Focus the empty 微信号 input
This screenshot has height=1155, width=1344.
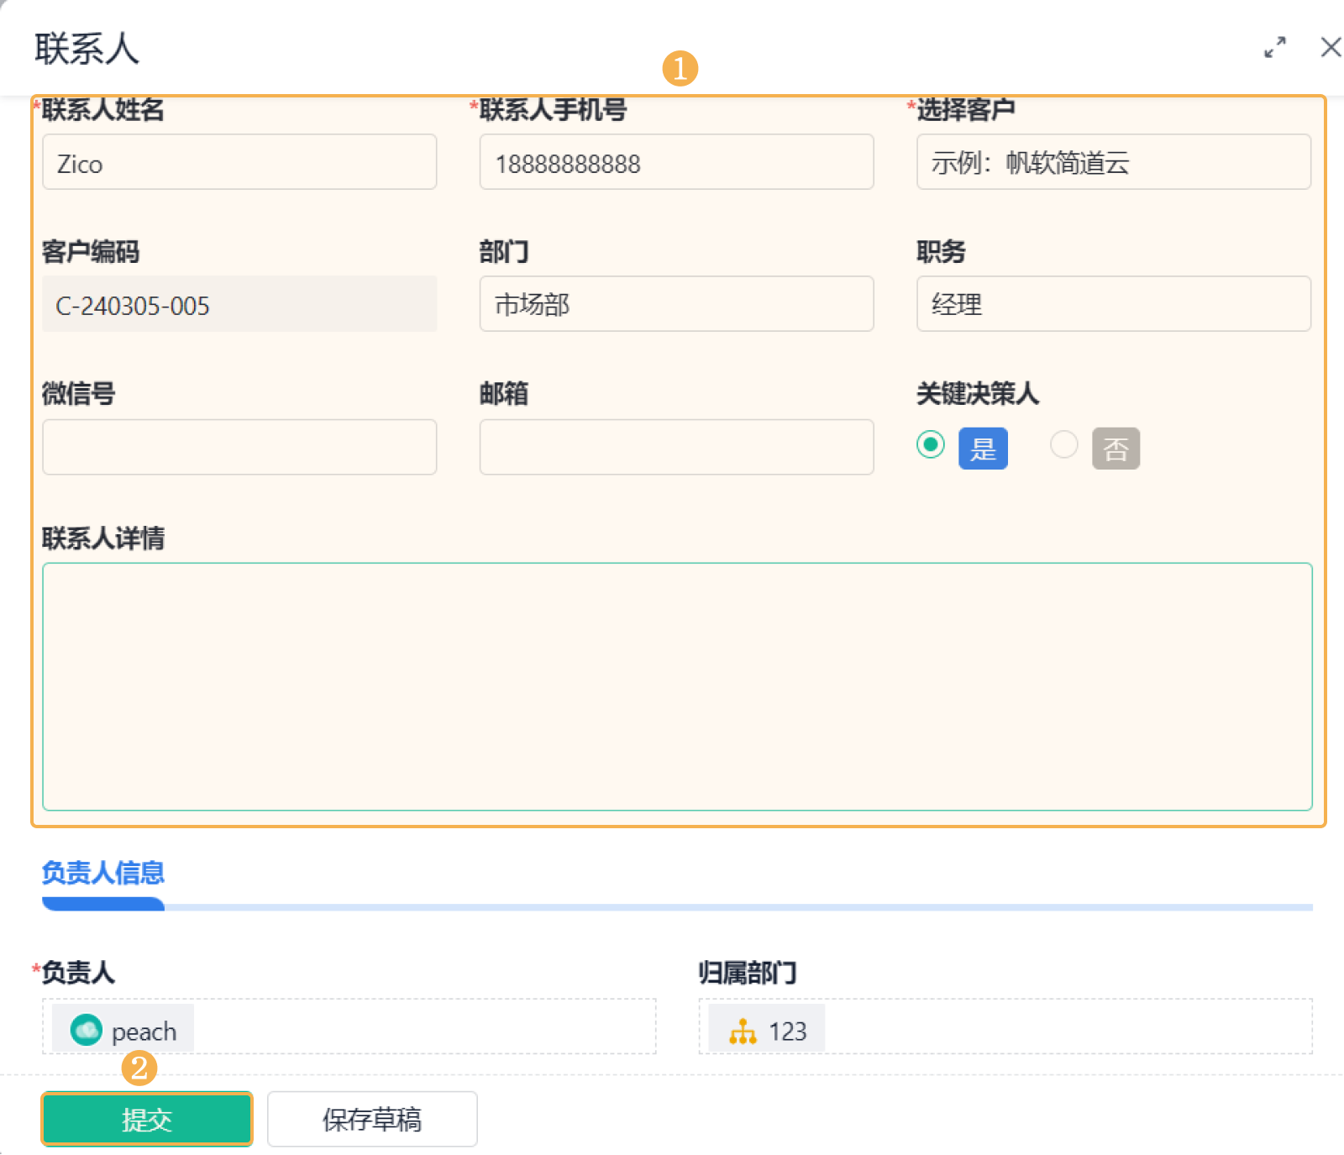239,447
